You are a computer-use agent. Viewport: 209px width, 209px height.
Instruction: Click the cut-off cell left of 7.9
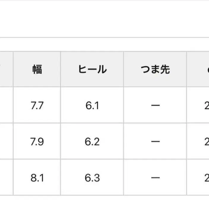(6, 142)
